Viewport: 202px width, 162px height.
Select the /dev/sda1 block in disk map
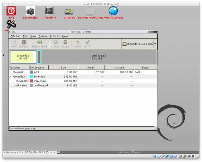[23, 57]
